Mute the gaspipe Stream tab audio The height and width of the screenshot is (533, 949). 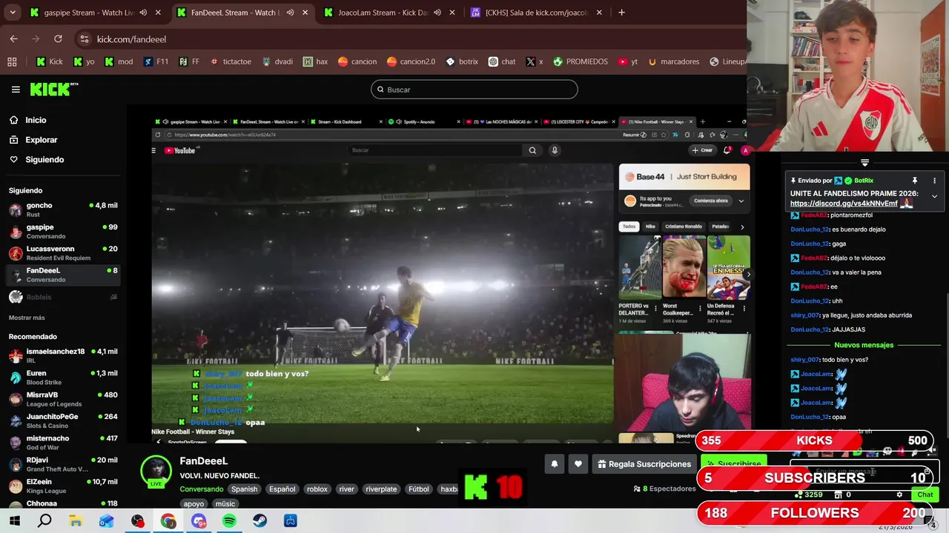coord(143,13)
